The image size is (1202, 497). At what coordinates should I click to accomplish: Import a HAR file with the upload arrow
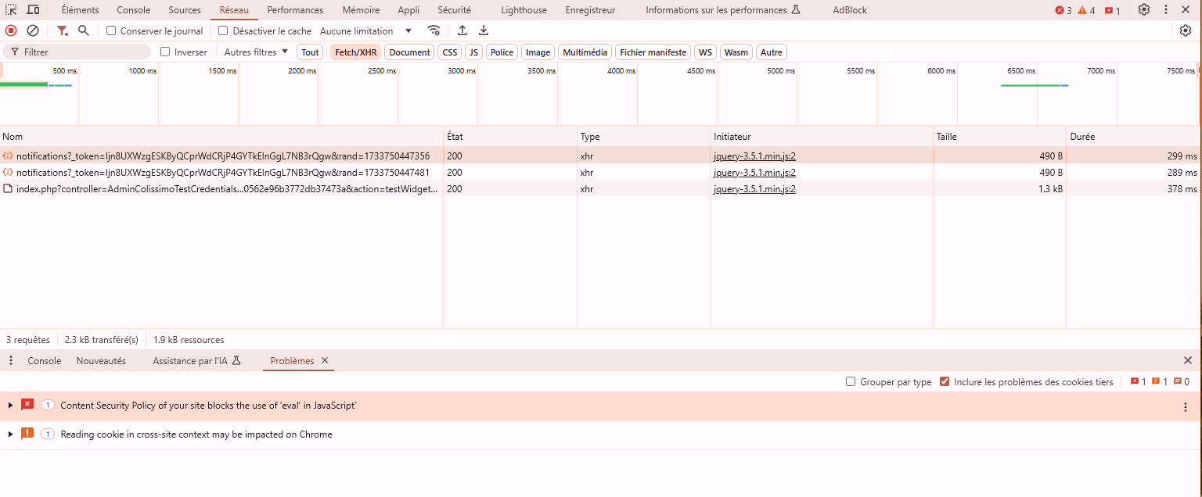pos(462,30)
